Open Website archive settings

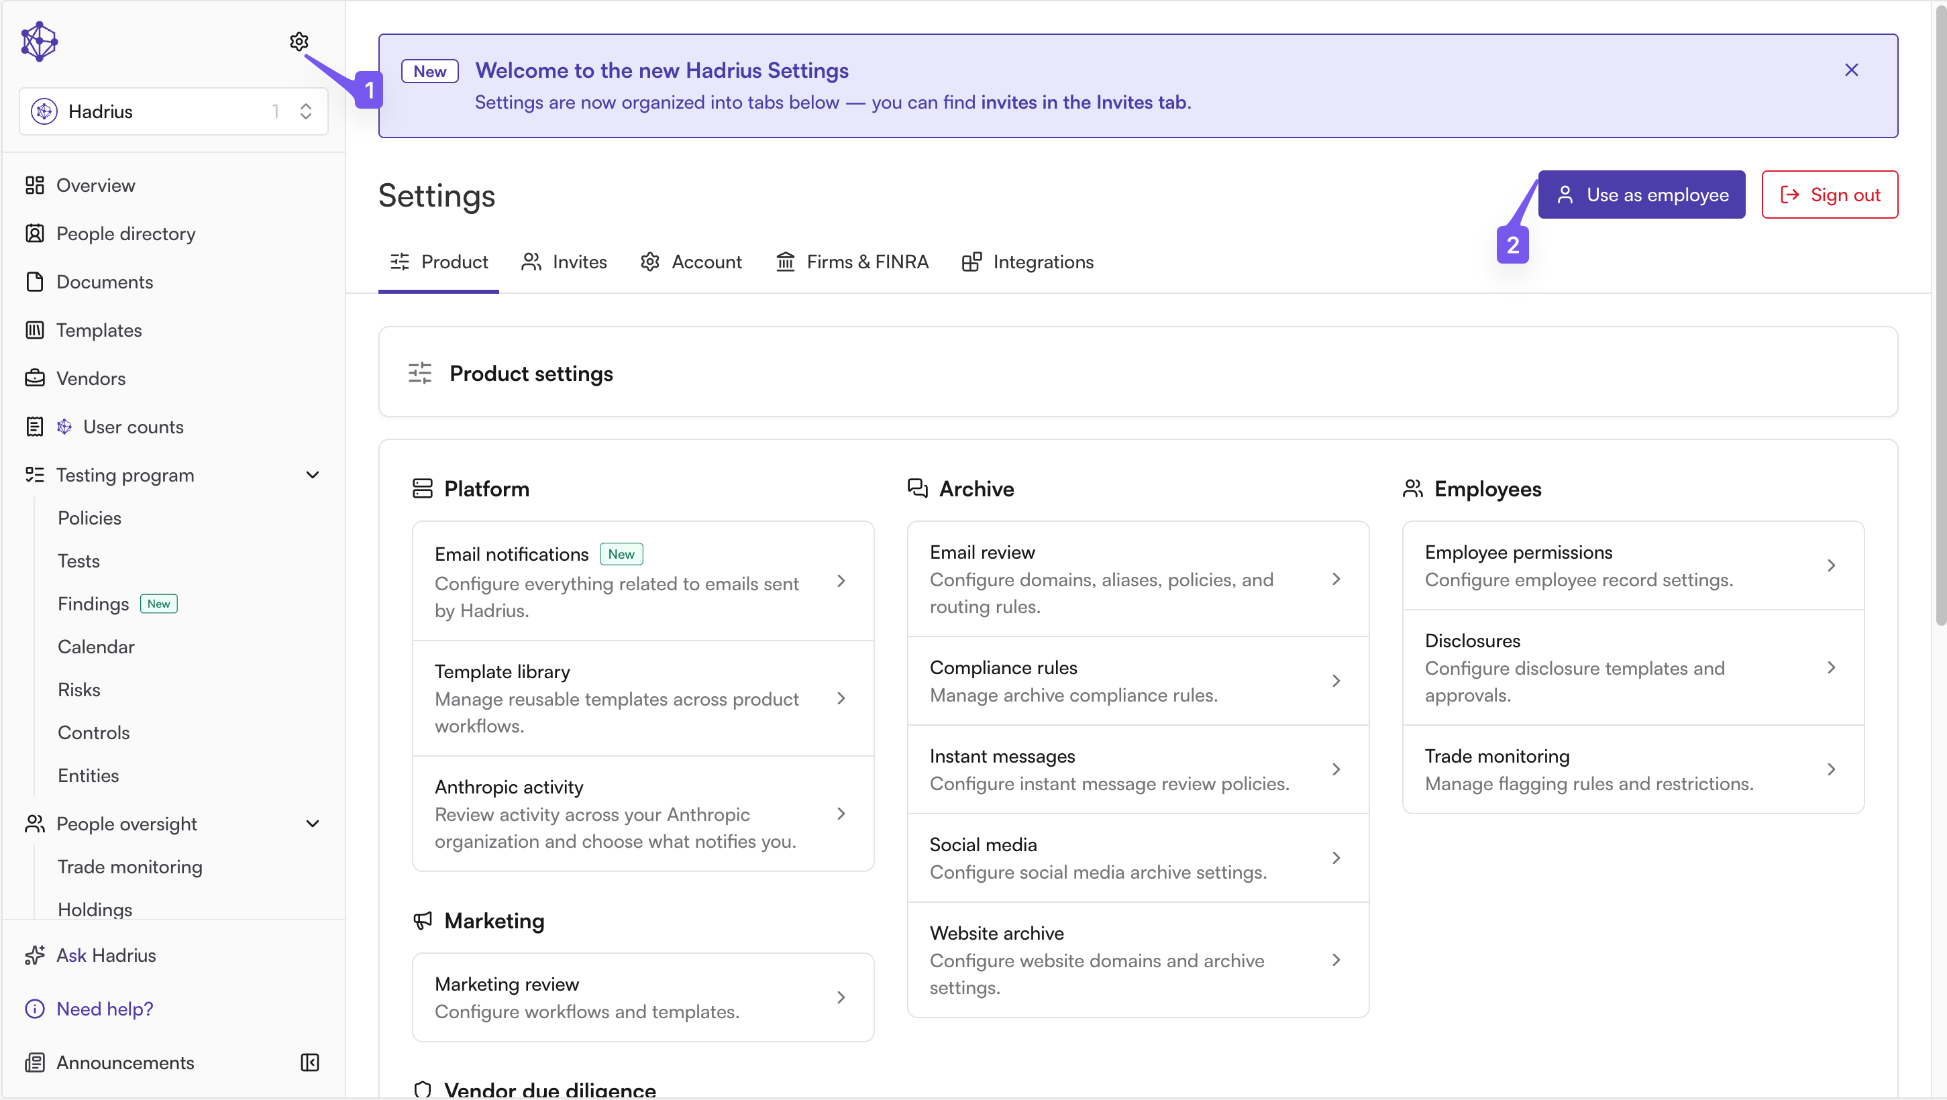pos(1139,960)
